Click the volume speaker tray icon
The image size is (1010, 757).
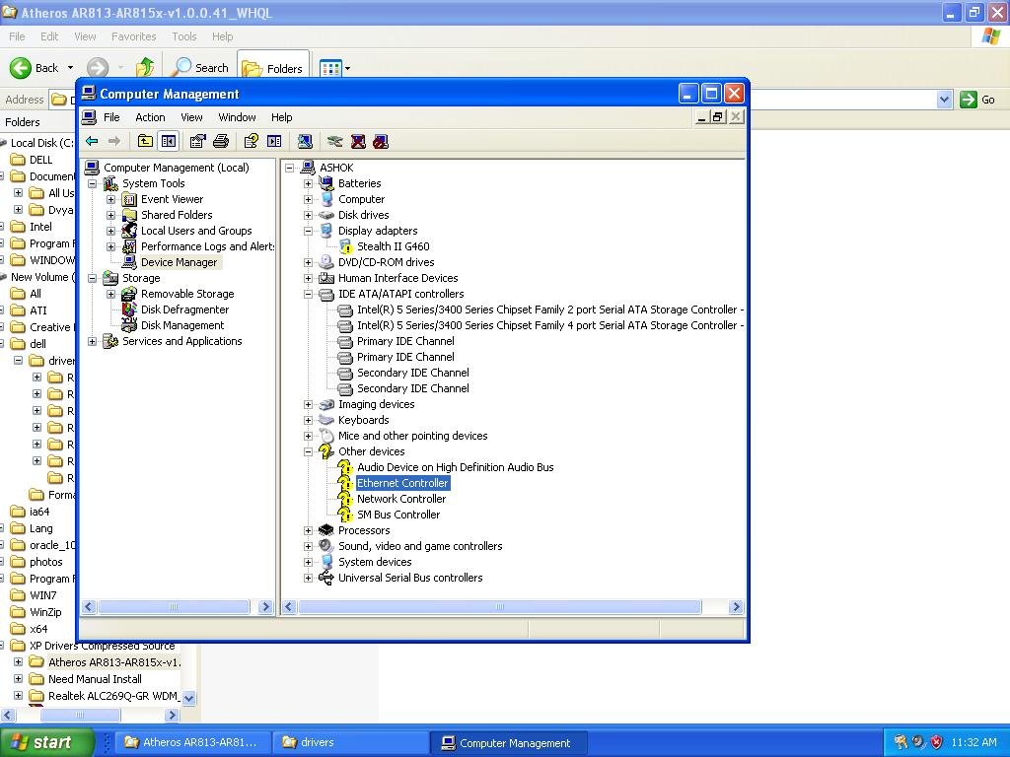pos(918,742)
